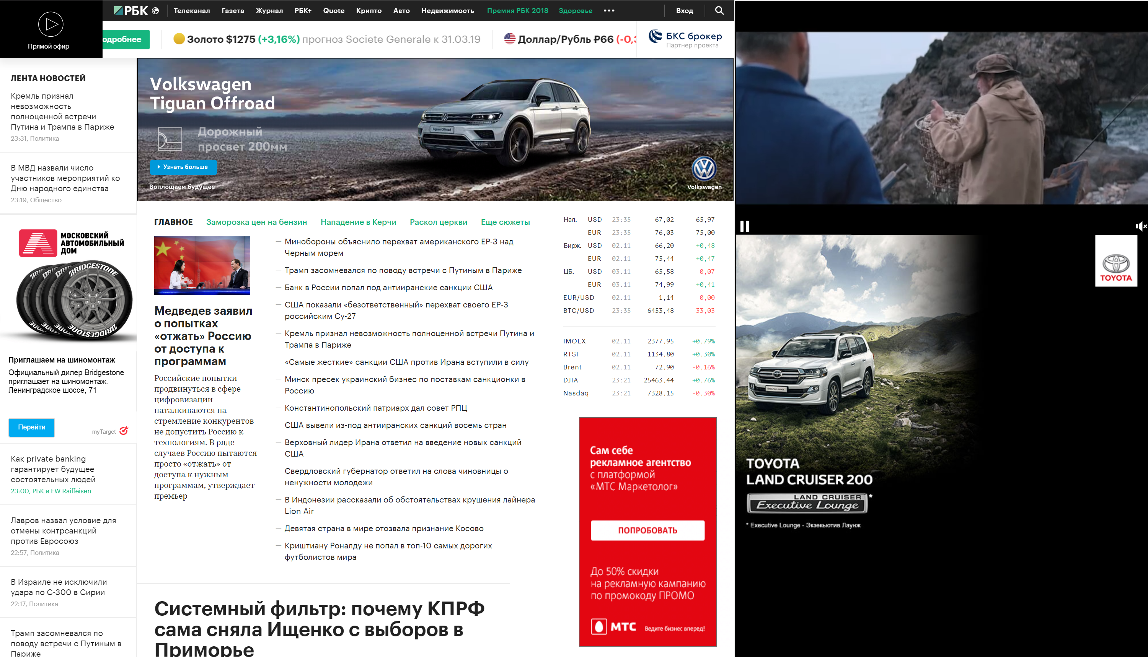Screen dimensions: 1148x657
Task: Click the Toyota logo badge
Action: pyautogui.click(x=1116, y=261)
